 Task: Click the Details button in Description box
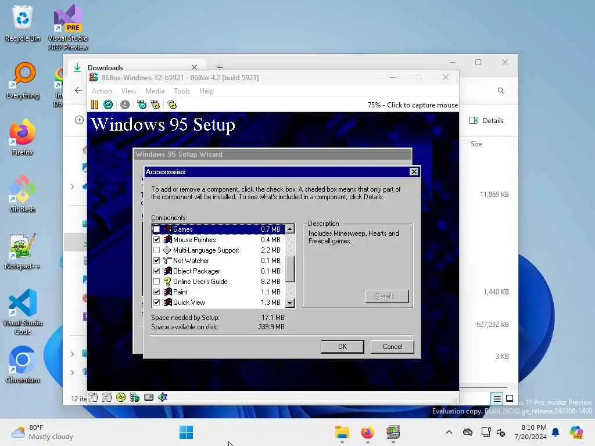pos(387,296)
